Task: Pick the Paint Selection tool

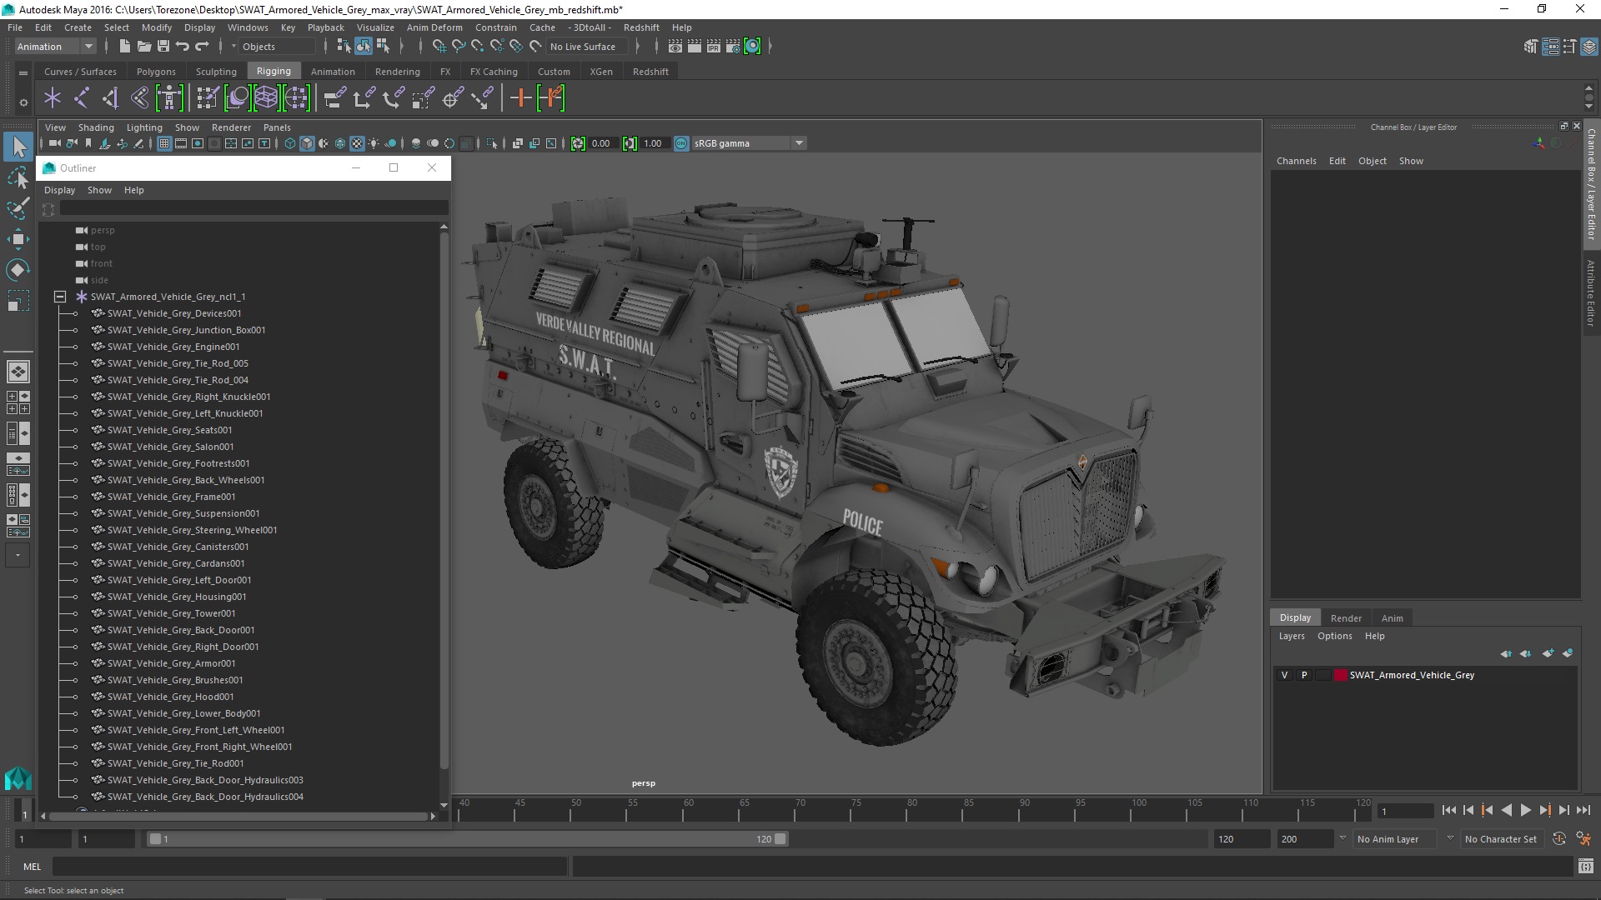Action: point(18,208)
